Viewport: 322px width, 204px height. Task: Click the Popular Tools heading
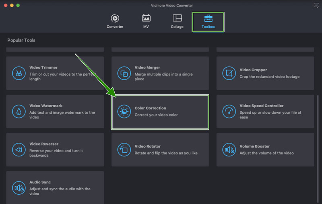click(x=21, y=40)
